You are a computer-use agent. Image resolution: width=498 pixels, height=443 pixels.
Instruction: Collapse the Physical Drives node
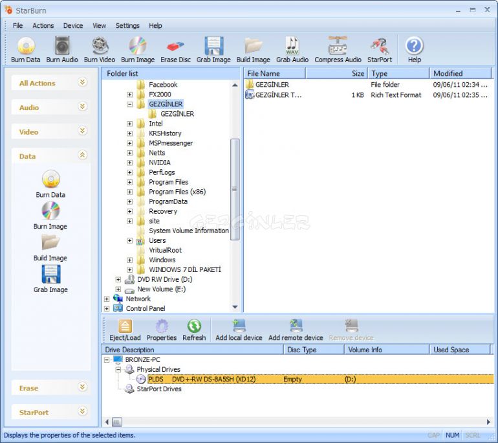click(x=118, y=370)
